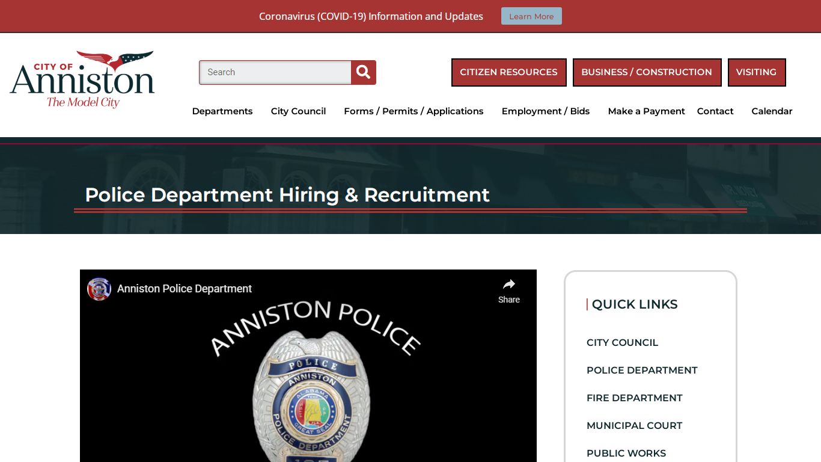
Task: Open the Calendar menu item
Action: pyautogui.click(x=772, y=111)
